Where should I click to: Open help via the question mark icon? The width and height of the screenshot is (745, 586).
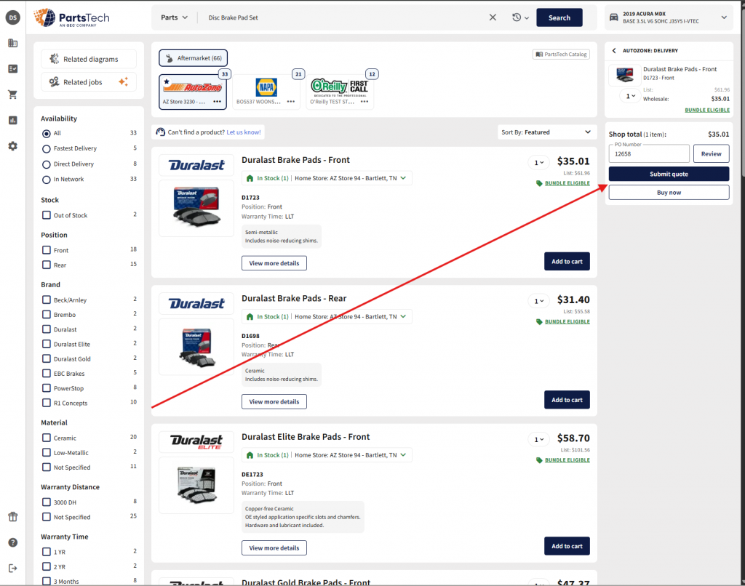(12, 542)
